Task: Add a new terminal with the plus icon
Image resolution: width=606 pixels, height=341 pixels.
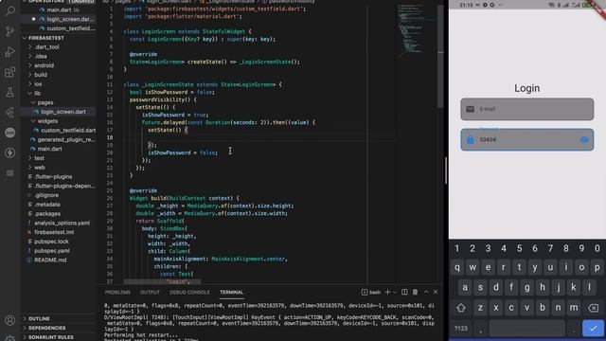Action: (387, 292)
